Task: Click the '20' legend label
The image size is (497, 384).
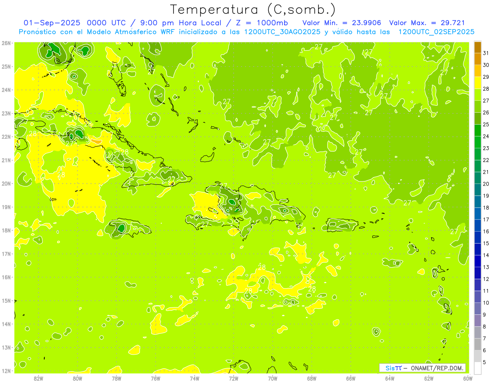Action: coord(486,184)
